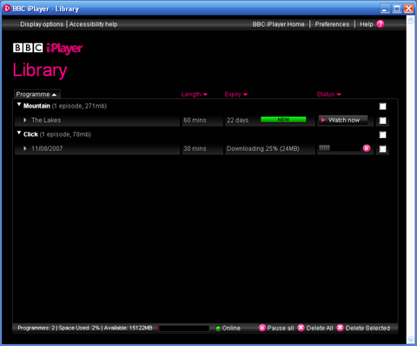Image resolution: width=417 pixels, height=346 pixels.
Task: Click "Downloading 25% (24MB)" status text
Action: [263, 148]
